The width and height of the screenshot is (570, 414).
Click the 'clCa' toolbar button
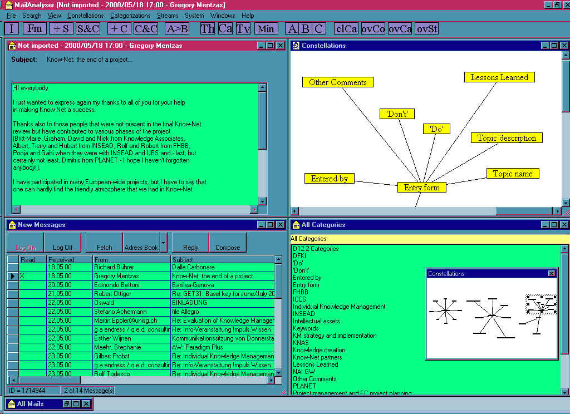coord(346,28)
